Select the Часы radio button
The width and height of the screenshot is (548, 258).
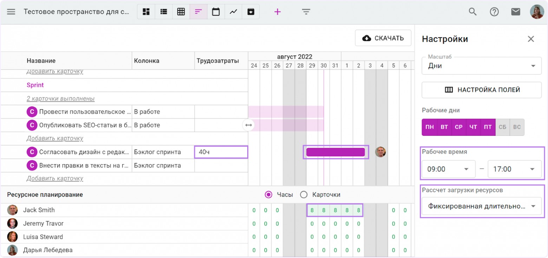pos(269,194)
